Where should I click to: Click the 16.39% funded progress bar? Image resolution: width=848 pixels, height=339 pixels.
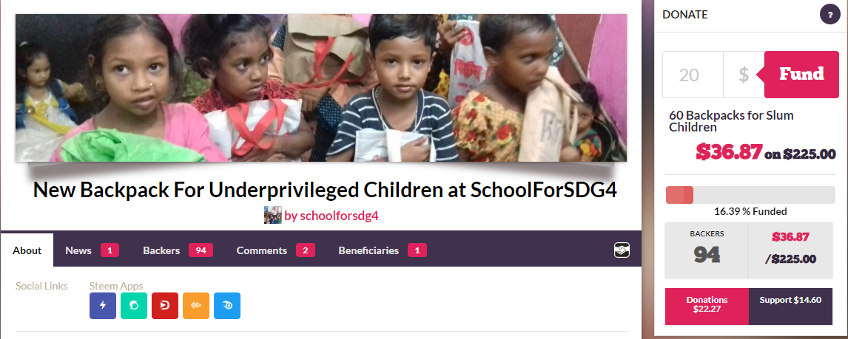pyautogui.click(x=750, y=195)
